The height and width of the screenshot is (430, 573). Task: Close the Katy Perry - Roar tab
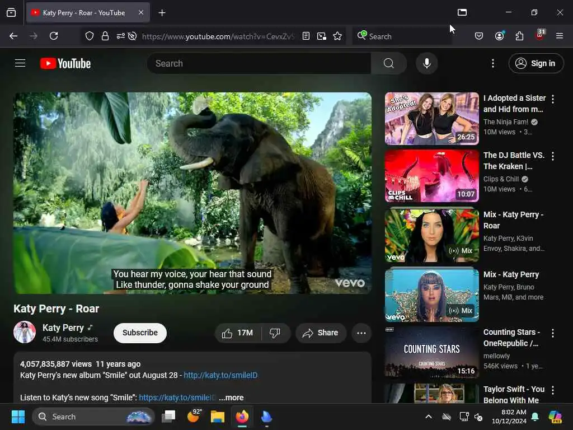[x=141, y=13]
